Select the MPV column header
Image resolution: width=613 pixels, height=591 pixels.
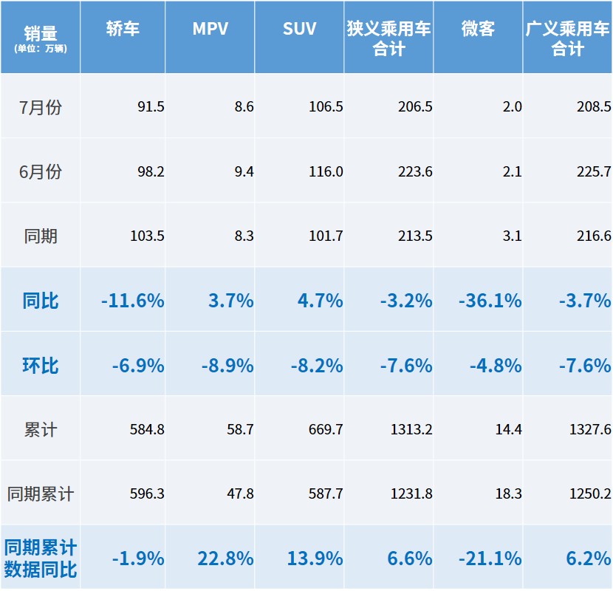[x=210, y=29]
